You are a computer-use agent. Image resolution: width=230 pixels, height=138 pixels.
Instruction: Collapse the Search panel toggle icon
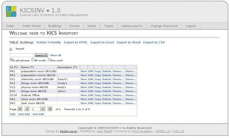click(x=11, y=49)
